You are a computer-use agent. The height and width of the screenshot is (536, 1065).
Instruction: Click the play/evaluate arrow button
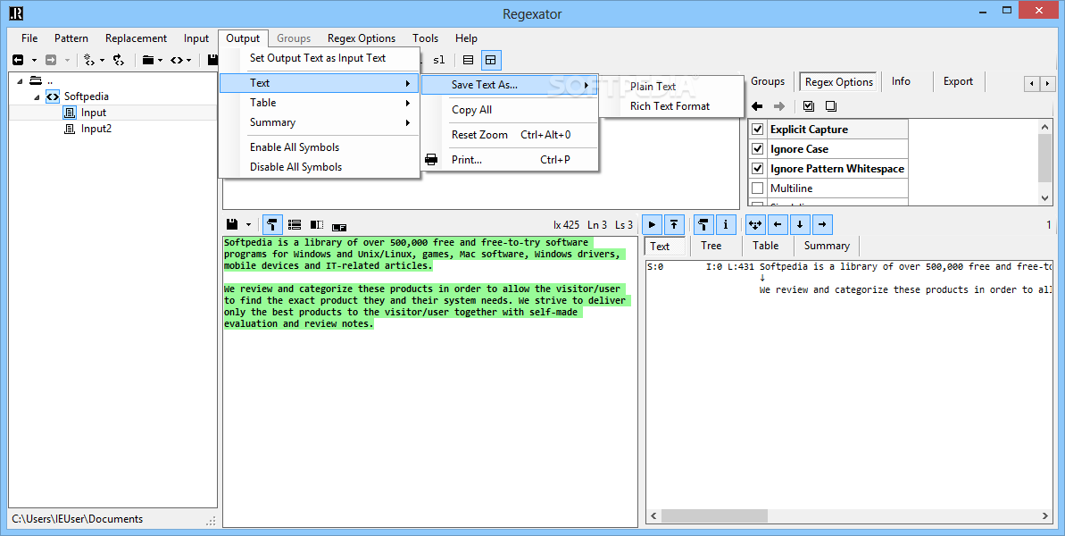point(652,224)
